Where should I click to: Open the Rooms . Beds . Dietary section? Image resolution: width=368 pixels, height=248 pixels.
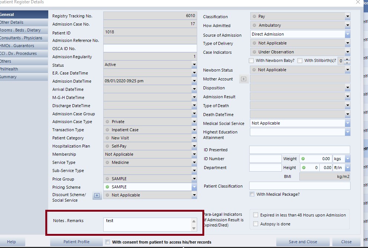pyautogui.click(x=20, y=30)
